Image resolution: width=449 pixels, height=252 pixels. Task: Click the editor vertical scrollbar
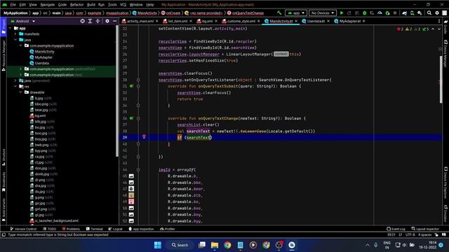(441, 80)
